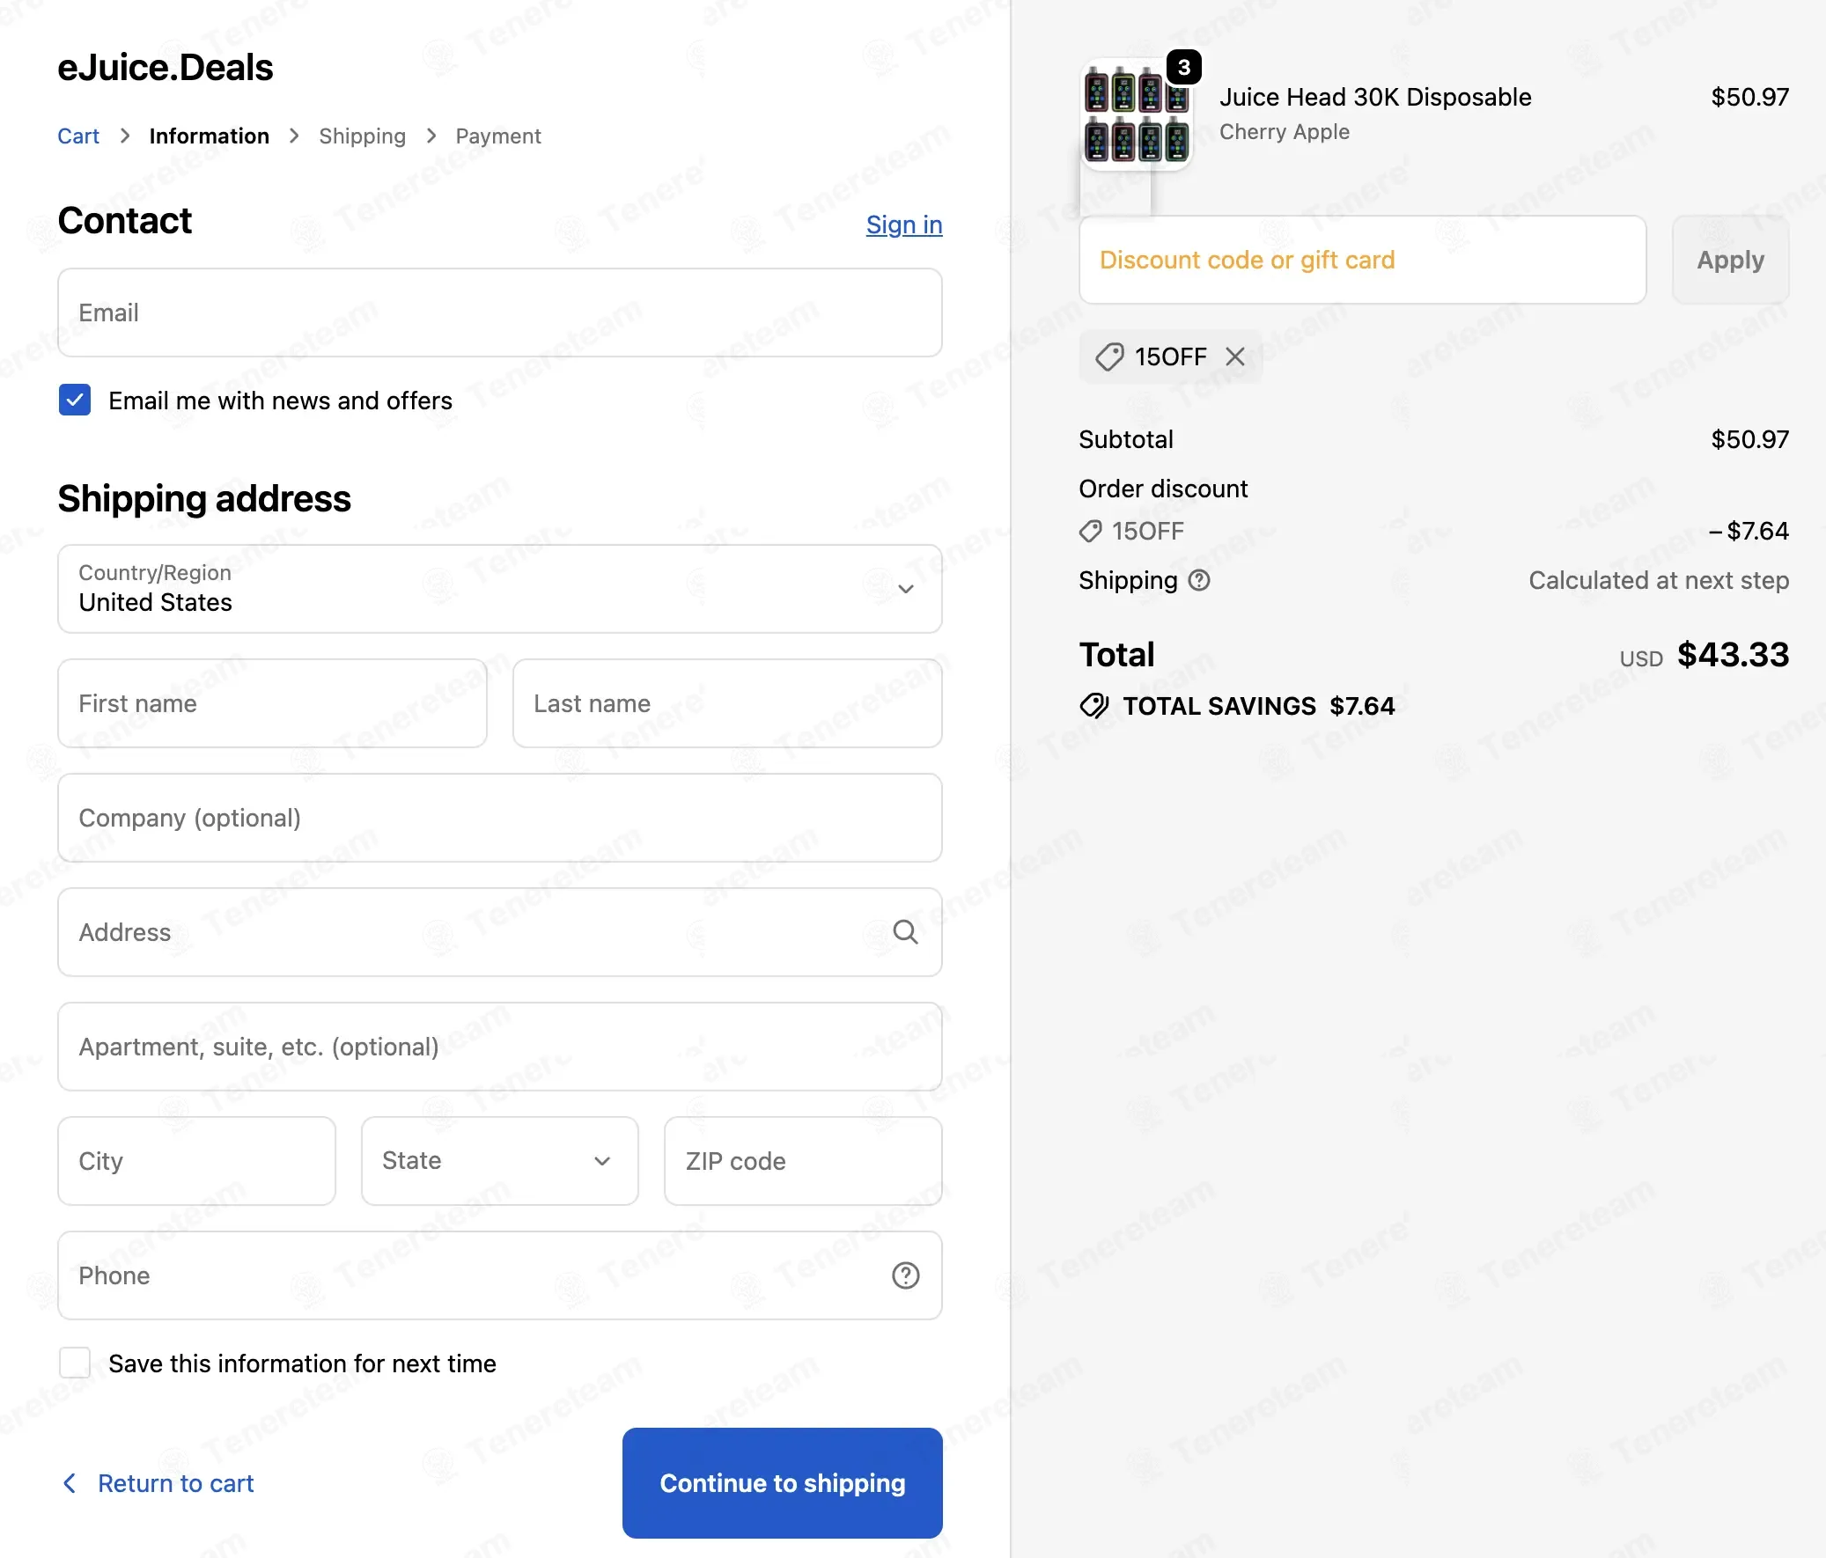The image size is (1826, 1558).
Task: Remove the 15OFF discount code tag
Action: 1234,356
